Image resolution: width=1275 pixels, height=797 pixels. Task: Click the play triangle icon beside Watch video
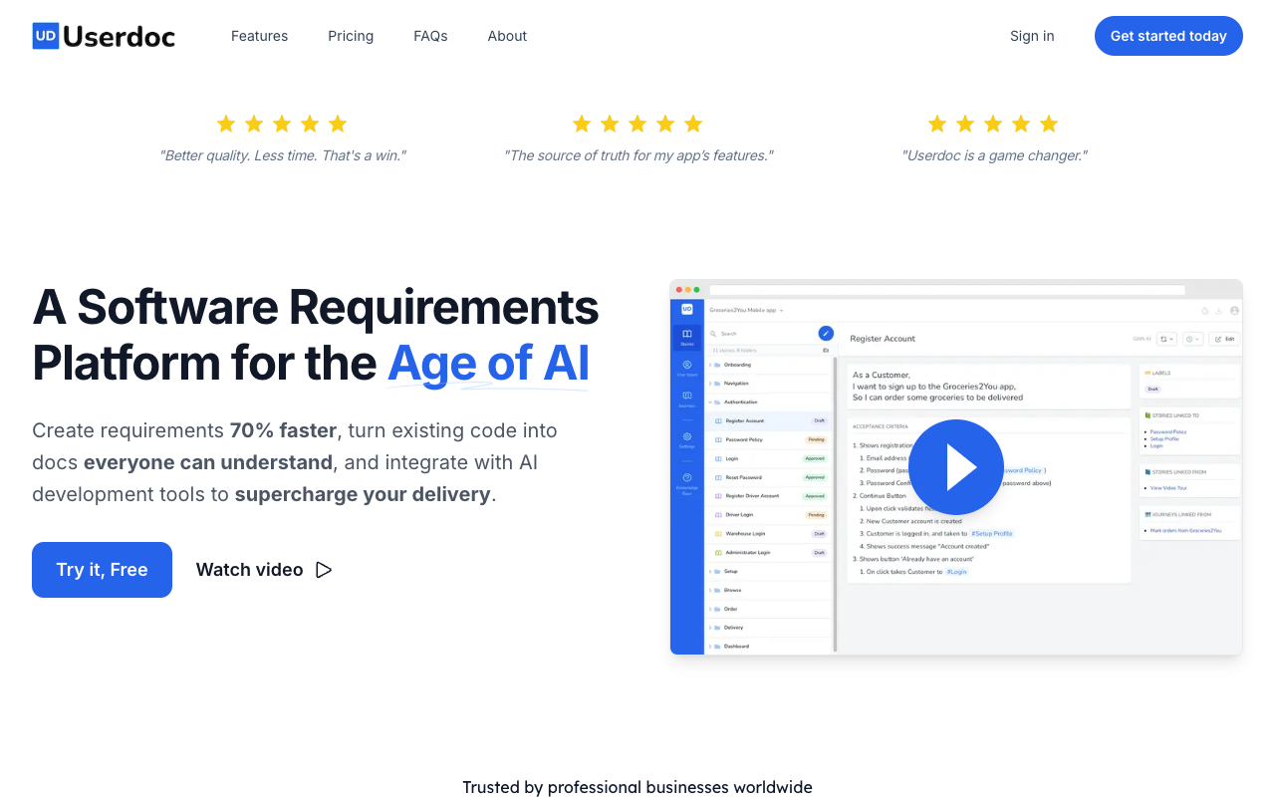point(324,570)
